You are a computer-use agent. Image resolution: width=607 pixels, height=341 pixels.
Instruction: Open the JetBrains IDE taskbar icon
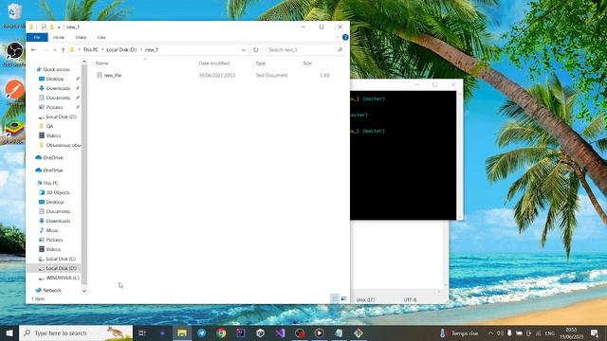[241, 332]
